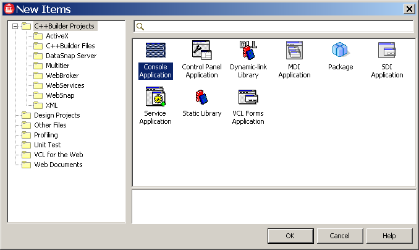Click the Static Library label text
This screenshot has width=419, height=250.
pyautogui.click(x=201, y=113)
